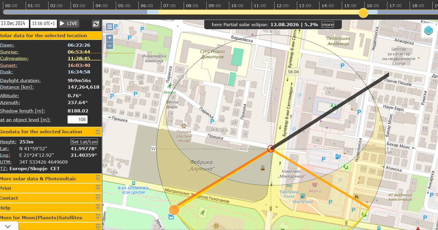Click the latitude value 41.99778°
Viewport: 438px width, 230px height.
coord(84,149)
